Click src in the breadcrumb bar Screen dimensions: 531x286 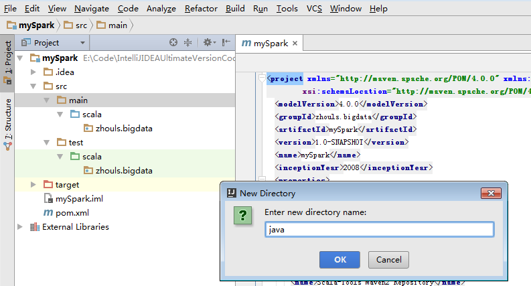[76, 25]
